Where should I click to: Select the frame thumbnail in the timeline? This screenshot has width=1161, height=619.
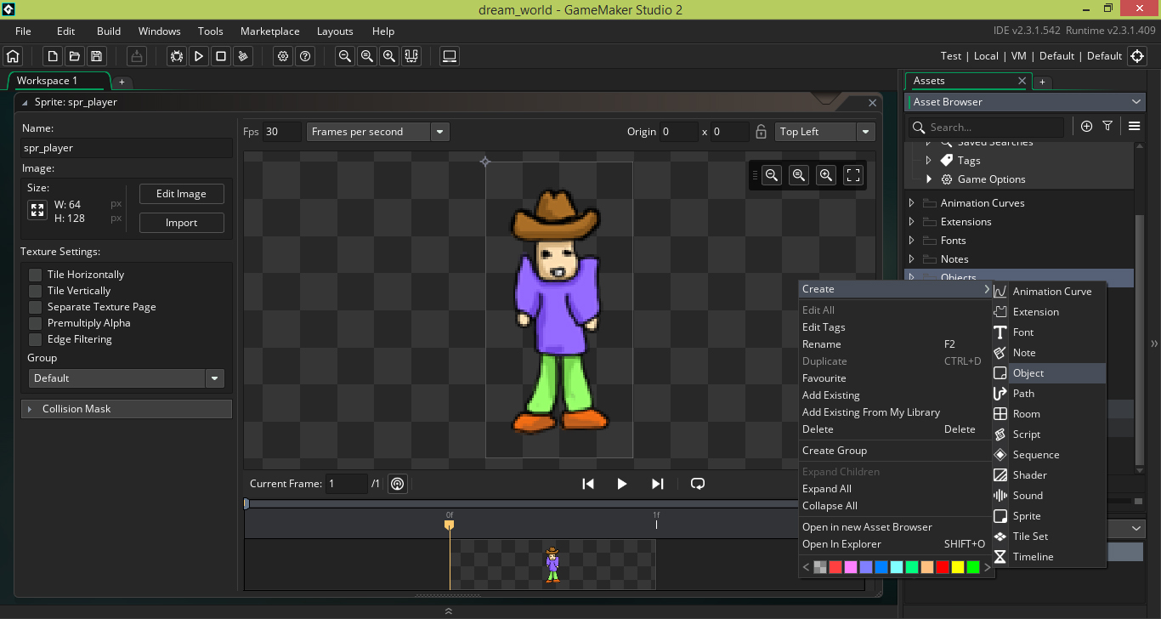pos(552,564)
